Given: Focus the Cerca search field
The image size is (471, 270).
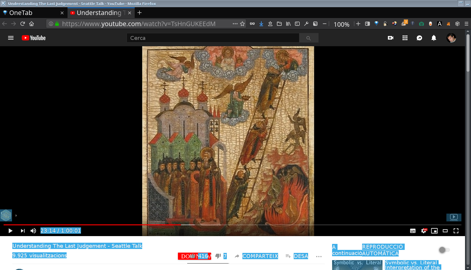Looking at the screenshot, I should (x=213, y=38).
